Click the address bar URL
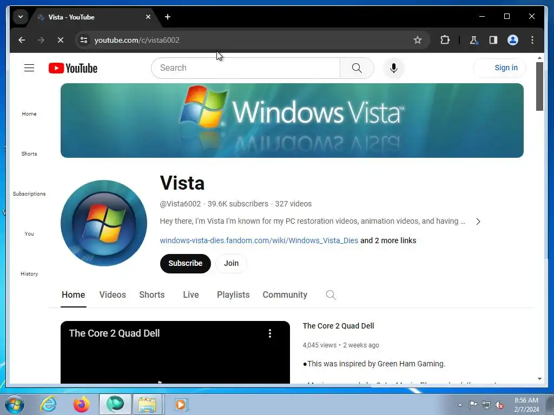This screenshot has height=415, width=554. 137,40
